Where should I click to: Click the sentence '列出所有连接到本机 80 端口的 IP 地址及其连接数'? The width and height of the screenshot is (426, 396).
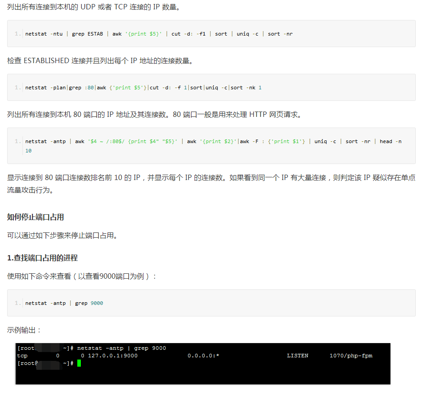pyautogui.click(x=88, y=114)
